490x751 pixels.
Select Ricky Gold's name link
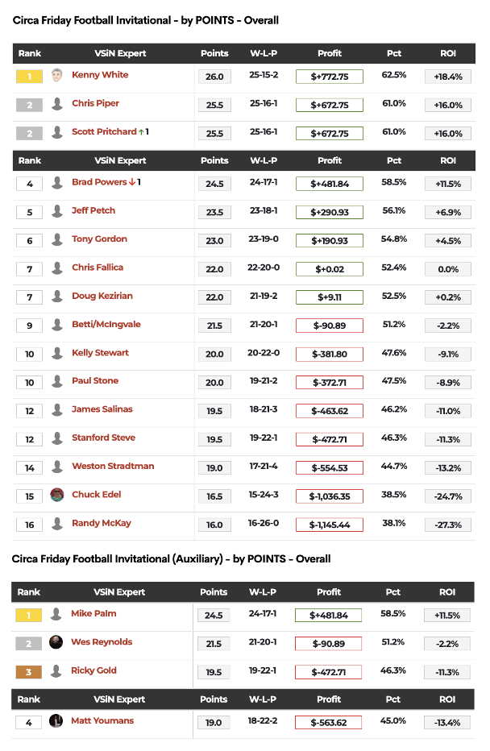pyautogui.click(x=93, y=670)
